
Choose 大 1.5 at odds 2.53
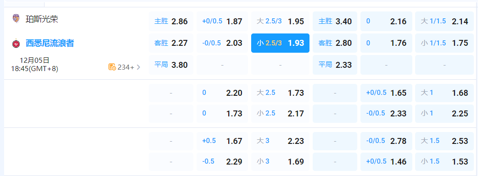point(444,141)
